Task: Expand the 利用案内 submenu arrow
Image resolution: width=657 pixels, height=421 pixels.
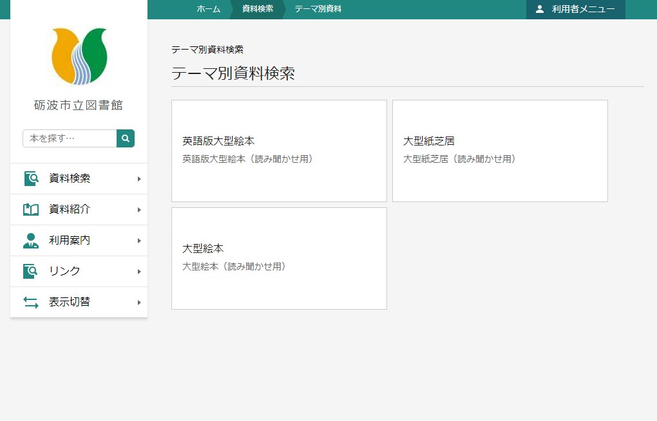Action: pos(139,241)
